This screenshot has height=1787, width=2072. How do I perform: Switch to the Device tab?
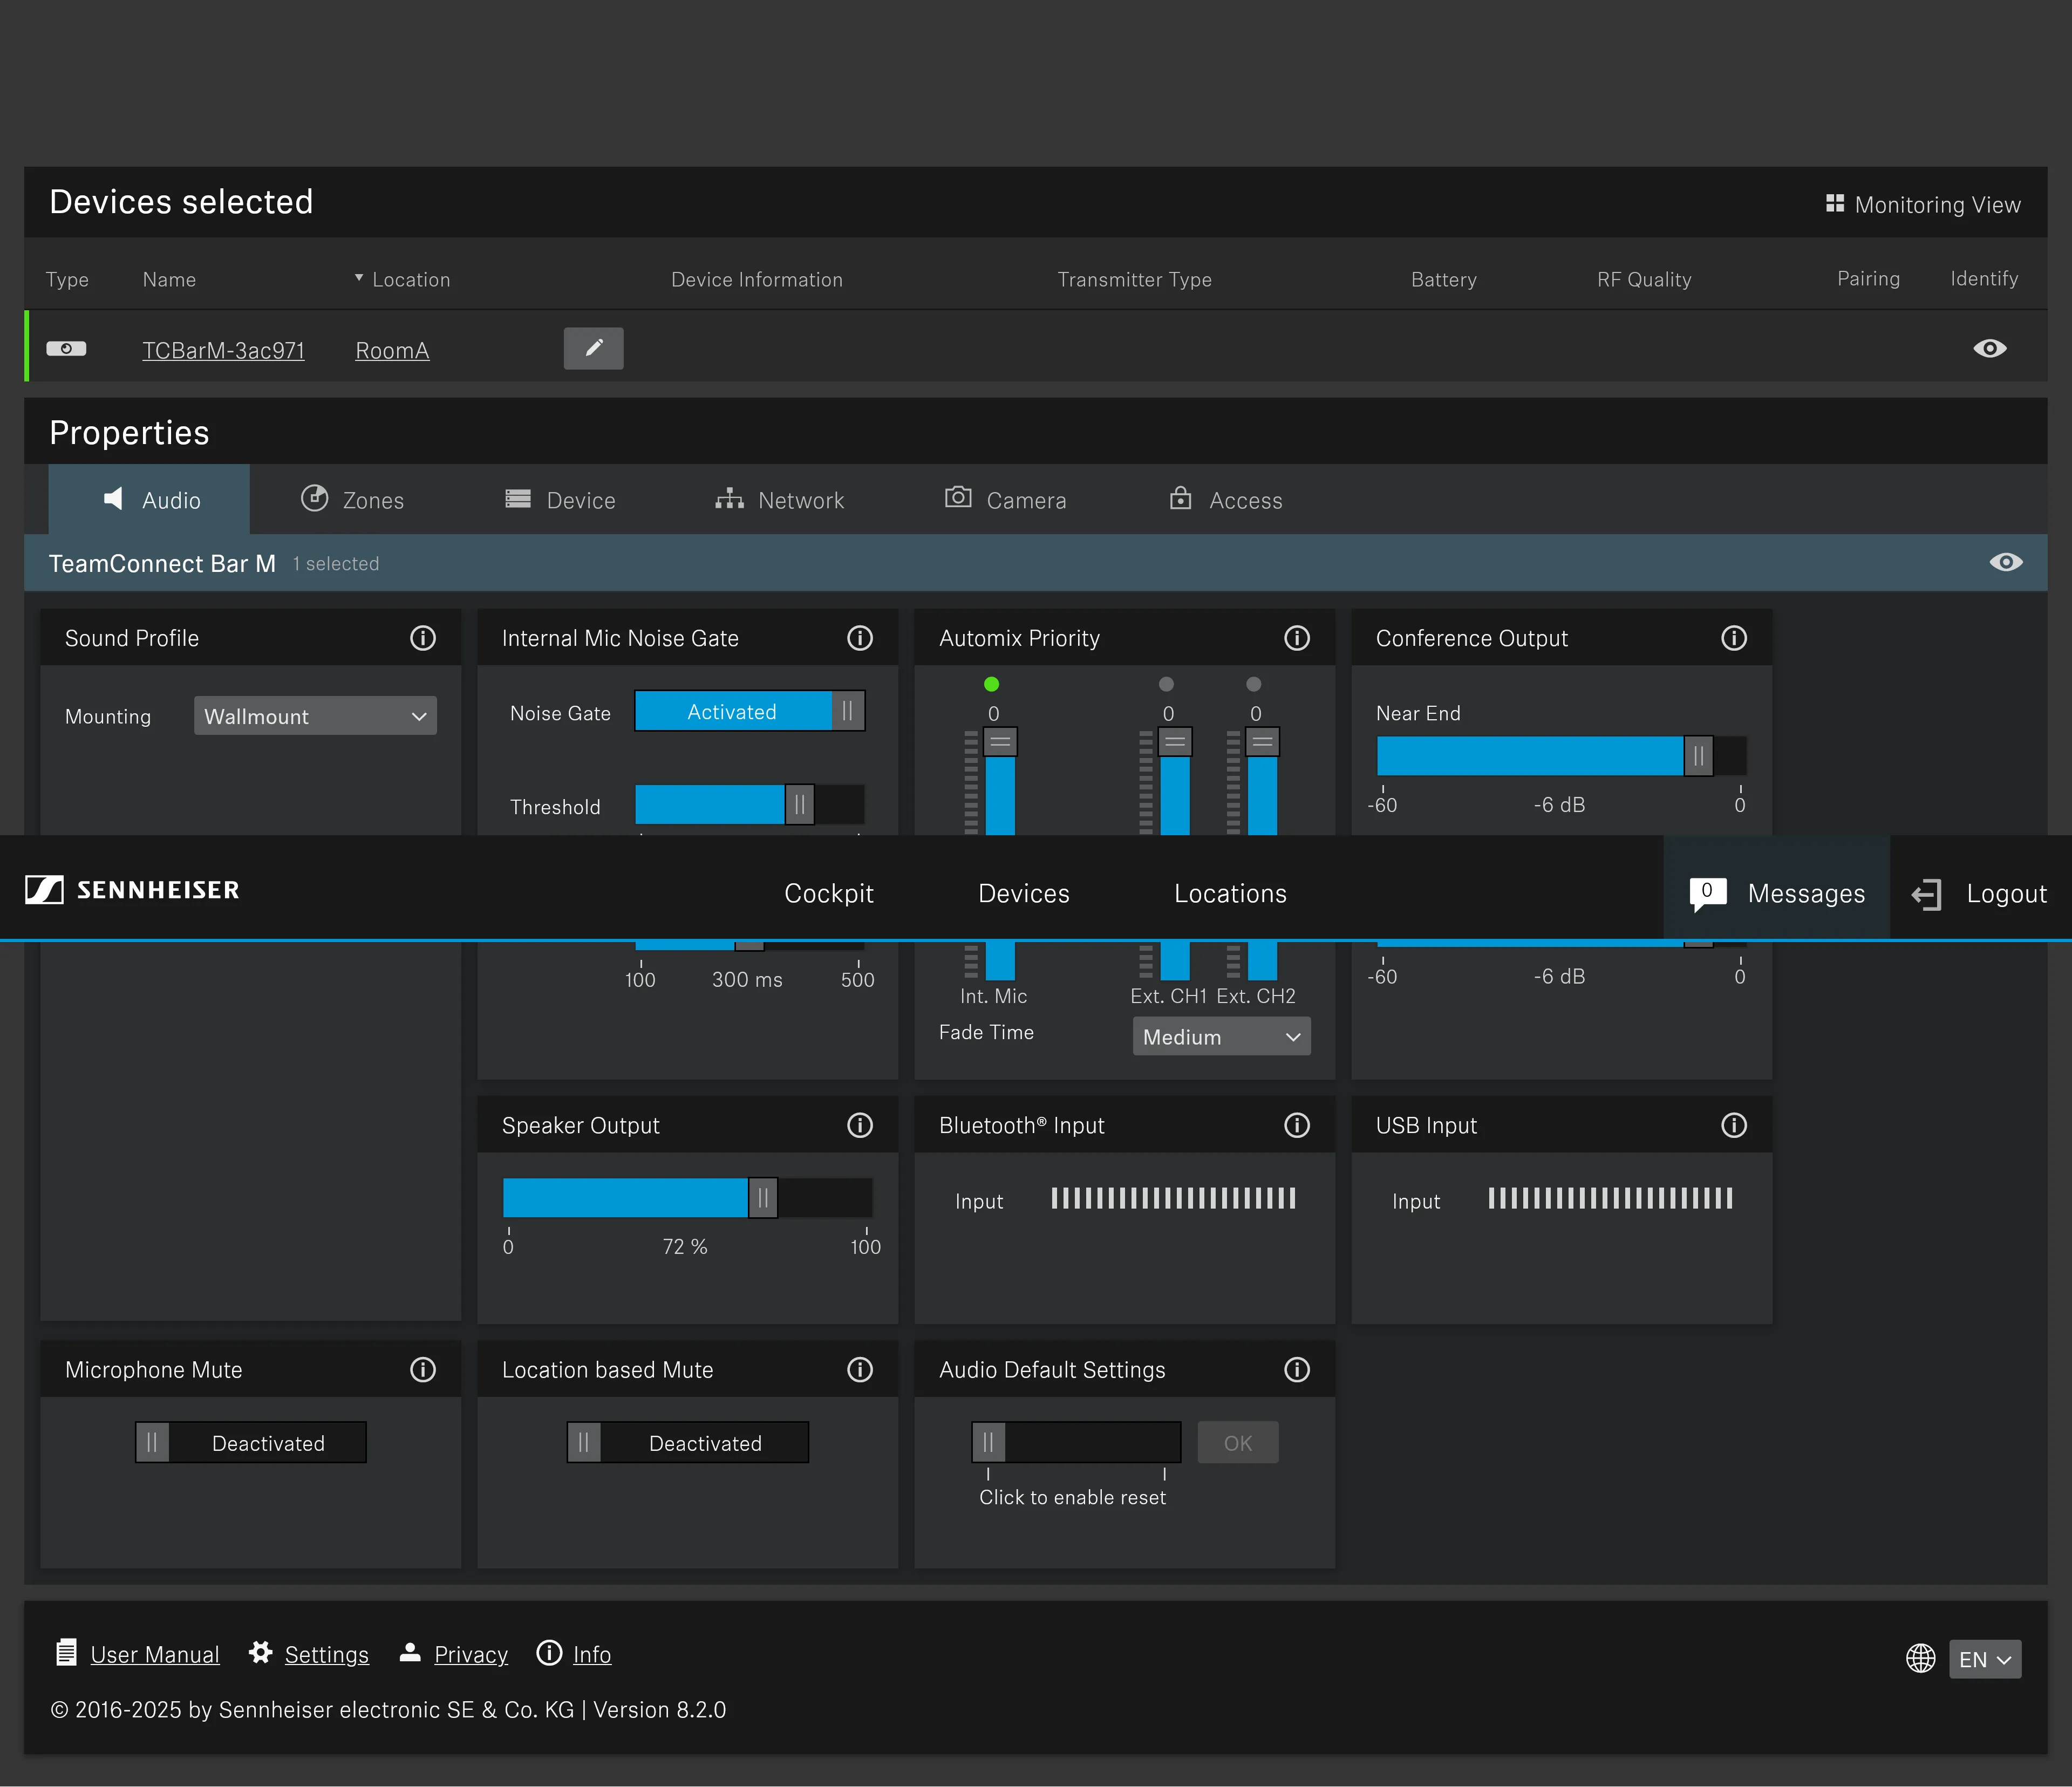pyautogui.click(x=560, y=499)
